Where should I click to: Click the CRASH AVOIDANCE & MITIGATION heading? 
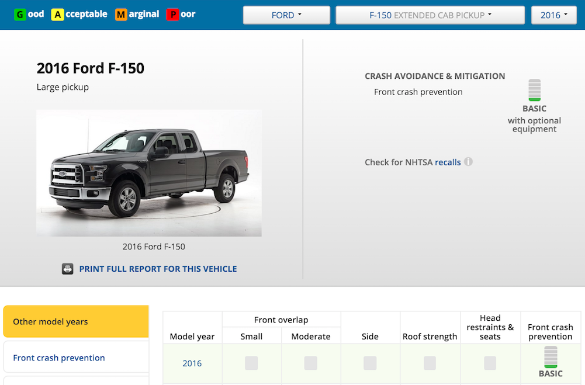click(435, 76)
